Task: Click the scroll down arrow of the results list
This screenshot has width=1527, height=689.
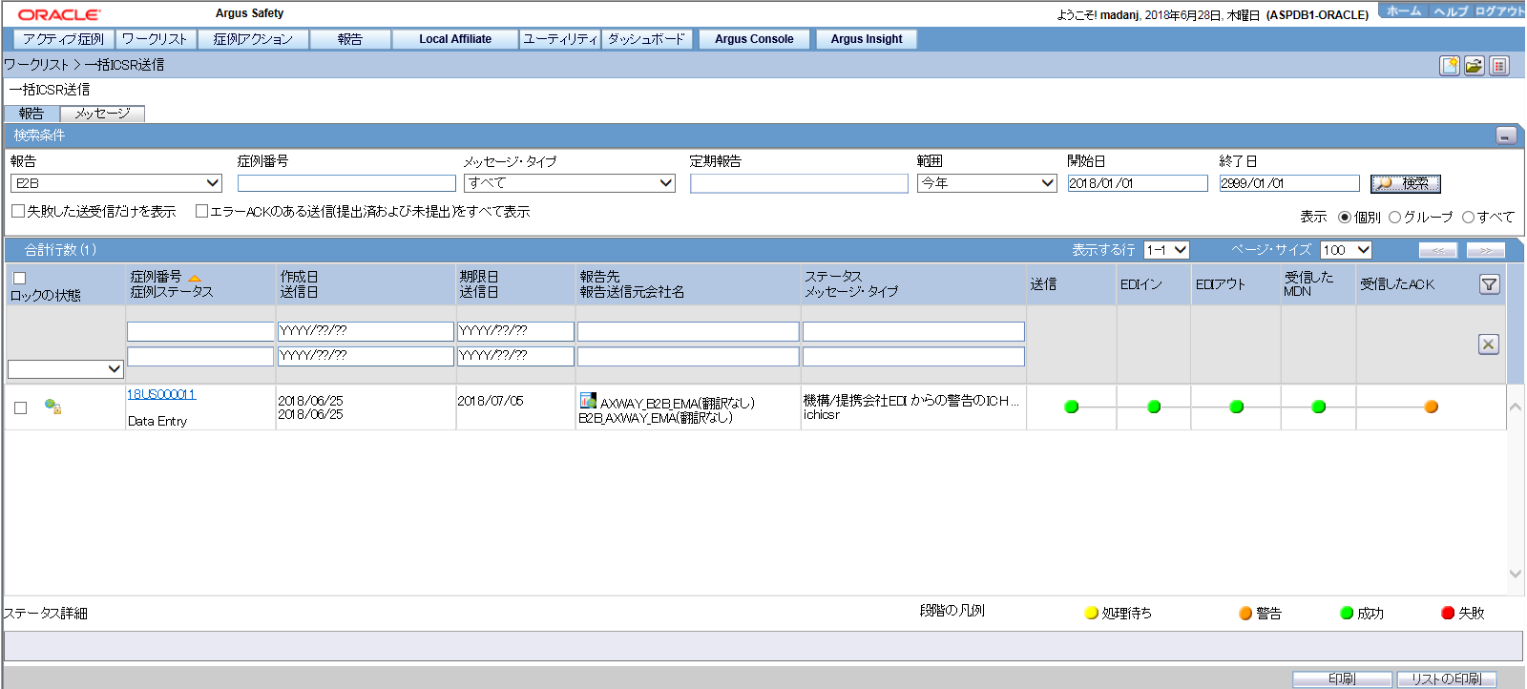Action: (x=1515, y=574)
